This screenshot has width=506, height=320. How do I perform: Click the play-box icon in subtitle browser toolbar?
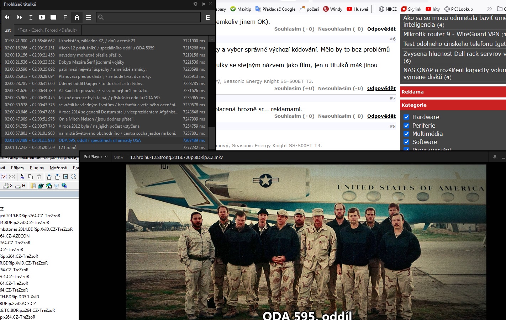[x=42, y=17]
